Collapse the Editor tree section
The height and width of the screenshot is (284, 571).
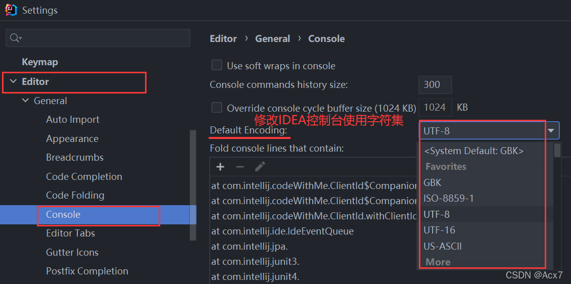tap(13, 82)
